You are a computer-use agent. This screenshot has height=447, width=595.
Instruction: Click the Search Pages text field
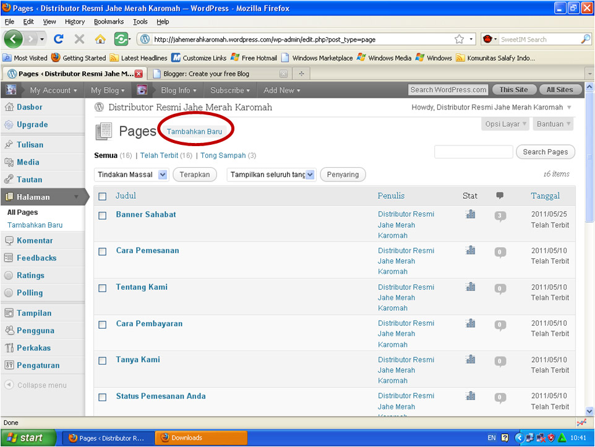(x=474, y=152)
